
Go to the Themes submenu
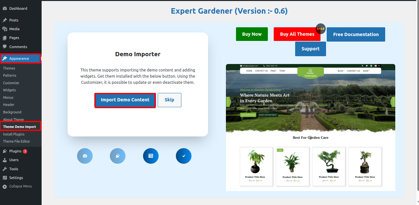click(9, 68)
